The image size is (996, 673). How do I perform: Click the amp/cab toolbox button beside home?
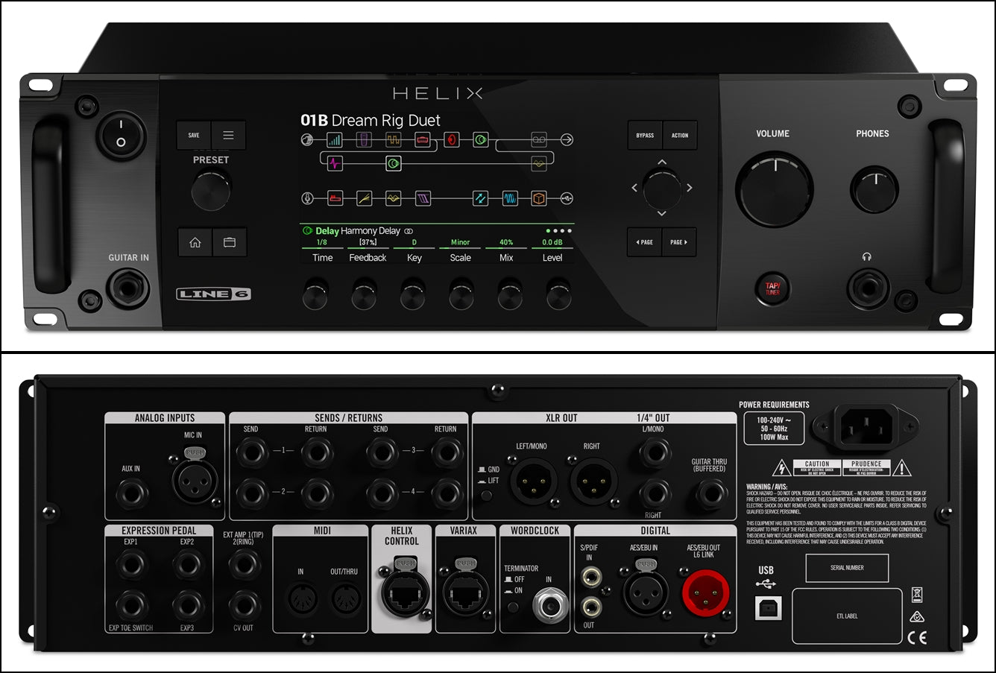230,243
